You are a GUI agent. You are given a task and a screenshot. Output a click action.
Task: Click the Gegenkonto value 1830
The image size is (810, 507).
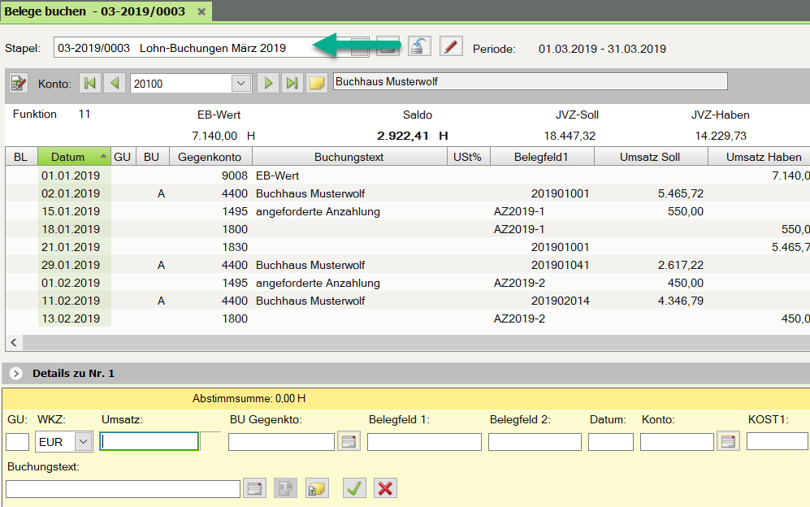(235, 247)
